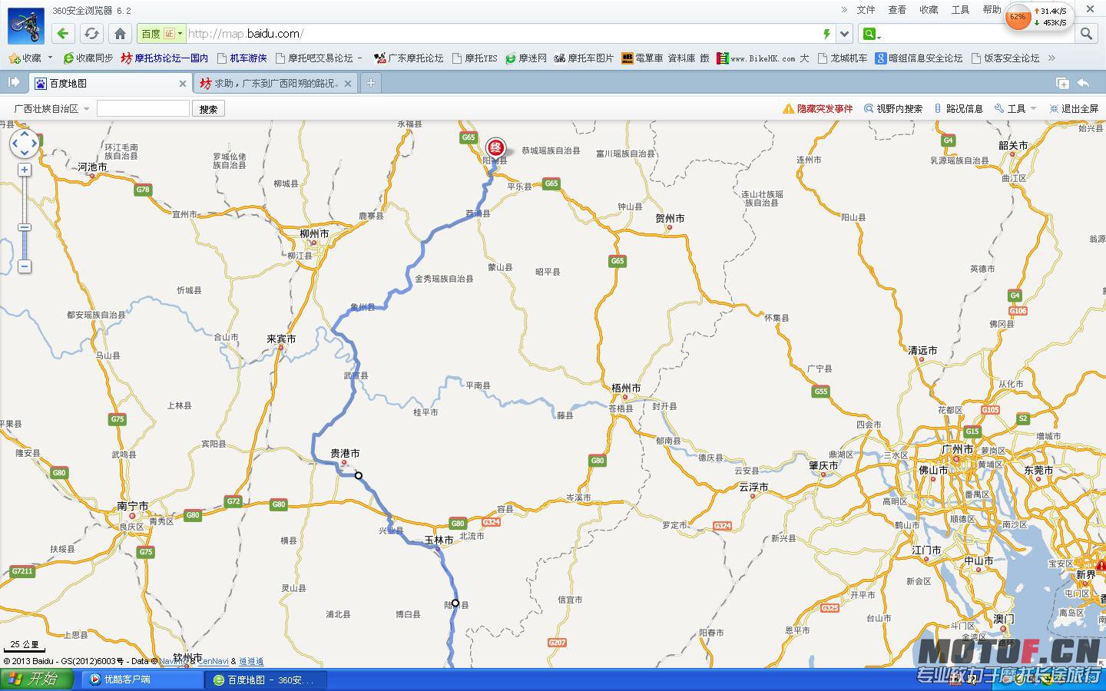Close the 百度地图 tab
Viewport: 1106px width, 691px height.
click(182, 84)
